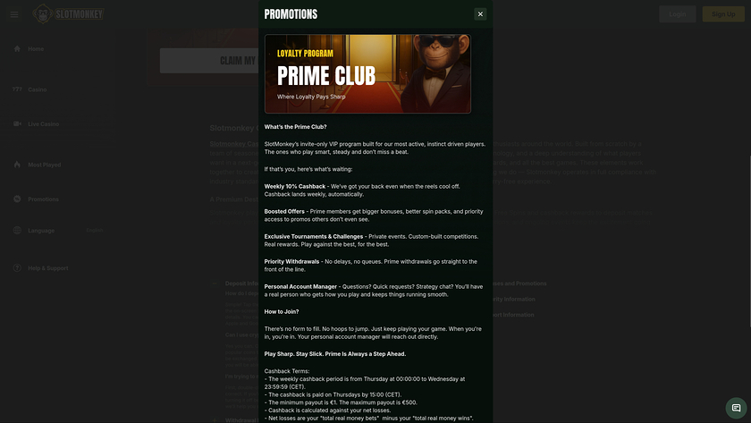Click the Promotions sidebar icon

coord(17,199)
